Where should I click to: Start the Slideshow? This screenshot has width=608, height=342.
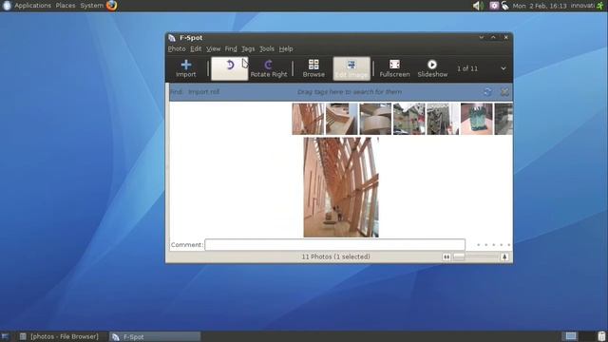pos(432,68)
